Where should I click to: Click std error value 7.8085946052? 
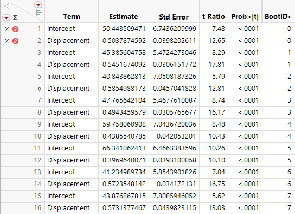click(x=175, y=196)
